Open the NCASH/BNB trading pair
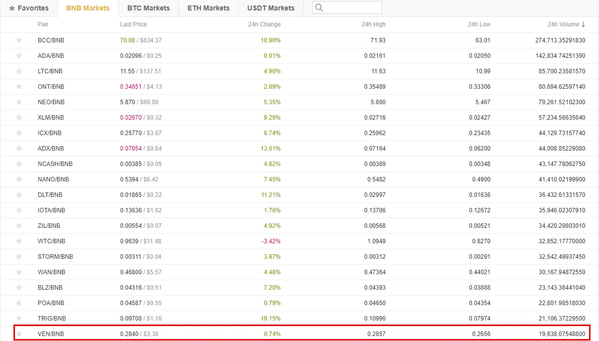Image resolution: width=599 pixels, height=341 pixels. point(55,164)
